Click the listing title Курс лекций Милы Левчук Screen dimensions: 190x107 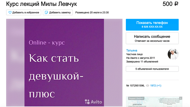[42, 4]
